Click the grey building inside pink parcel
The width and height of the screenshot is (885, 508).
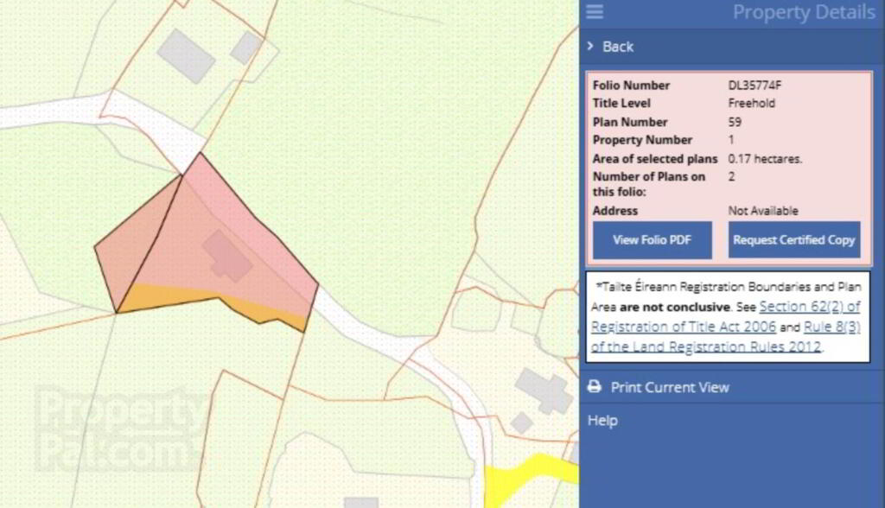coord(227,256)
